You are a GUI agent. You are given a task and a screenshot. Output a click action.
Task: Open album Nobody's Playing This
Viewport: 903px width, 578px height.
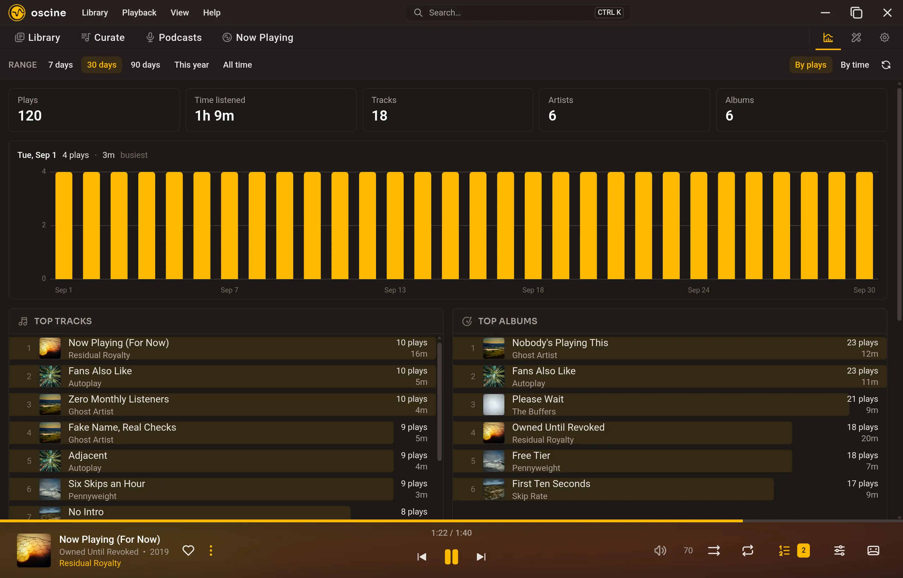(x=670, y=348)
